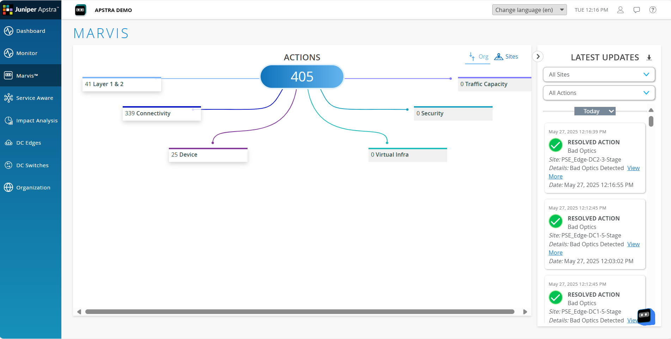Collapse the Latest Updates panel arrow
The height and width of the screenshot is (339, 671).
pyautogui.click(x=538, y=56)
